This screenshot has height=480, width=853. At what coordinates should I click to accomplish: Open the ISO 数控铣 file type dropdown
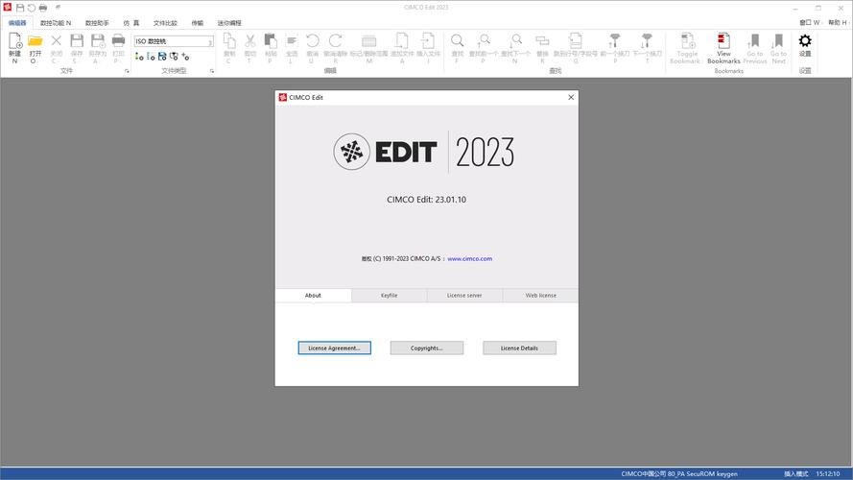click(174, 41)
